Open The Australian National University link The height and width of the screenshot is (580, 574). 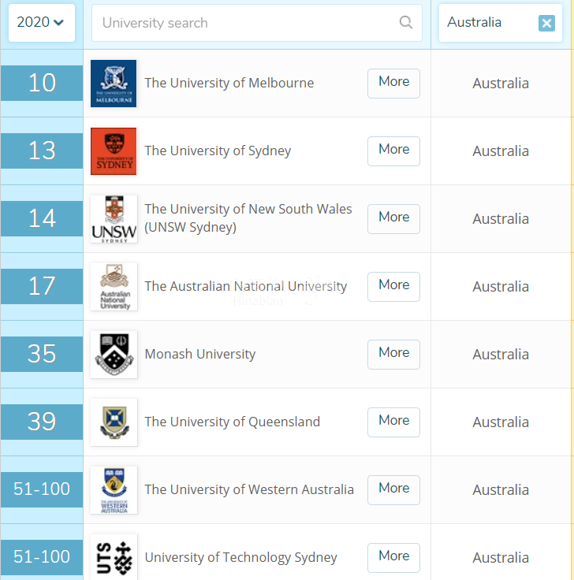(x=245, y=286)
